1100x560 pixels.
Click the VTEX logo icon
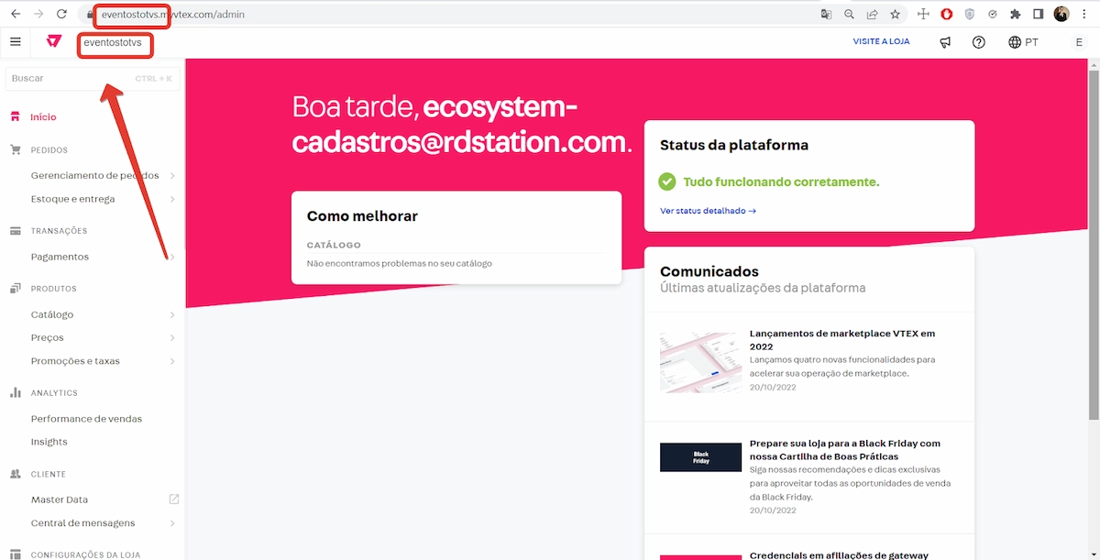[54, 42]
